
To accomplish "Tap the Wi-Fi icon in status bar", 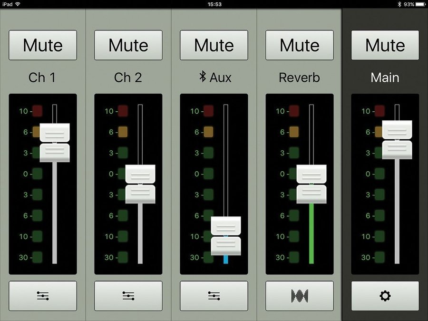I will click(x=18, y=4).
